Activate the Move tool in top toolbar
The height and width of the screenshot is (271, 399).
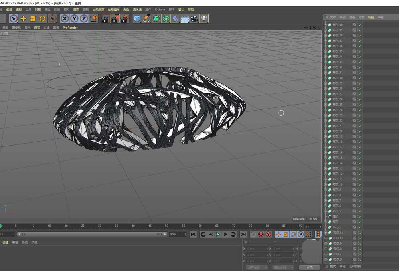point(23,19)
